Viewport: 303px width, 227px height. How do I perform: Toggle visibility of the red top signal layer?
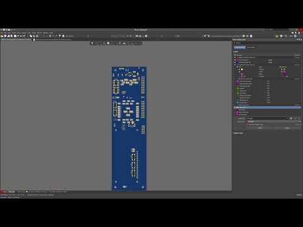(x=235, y=60)
